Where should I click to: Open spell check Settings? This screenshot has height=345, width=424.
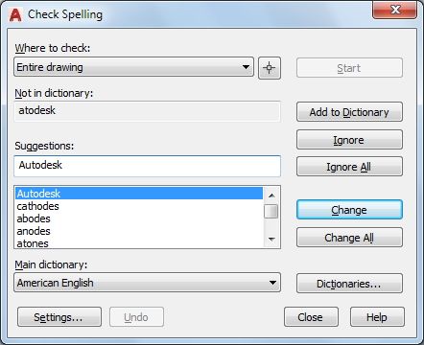(59, 317)
